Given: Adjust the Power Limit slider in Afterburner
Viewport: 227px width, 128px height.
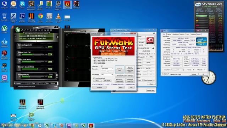Looking at the screenshot, I should pyautogui.click(x=33, y=54).
